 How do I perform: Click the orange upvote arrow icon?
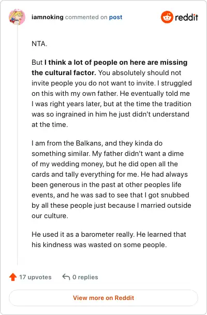pos(13,277)
